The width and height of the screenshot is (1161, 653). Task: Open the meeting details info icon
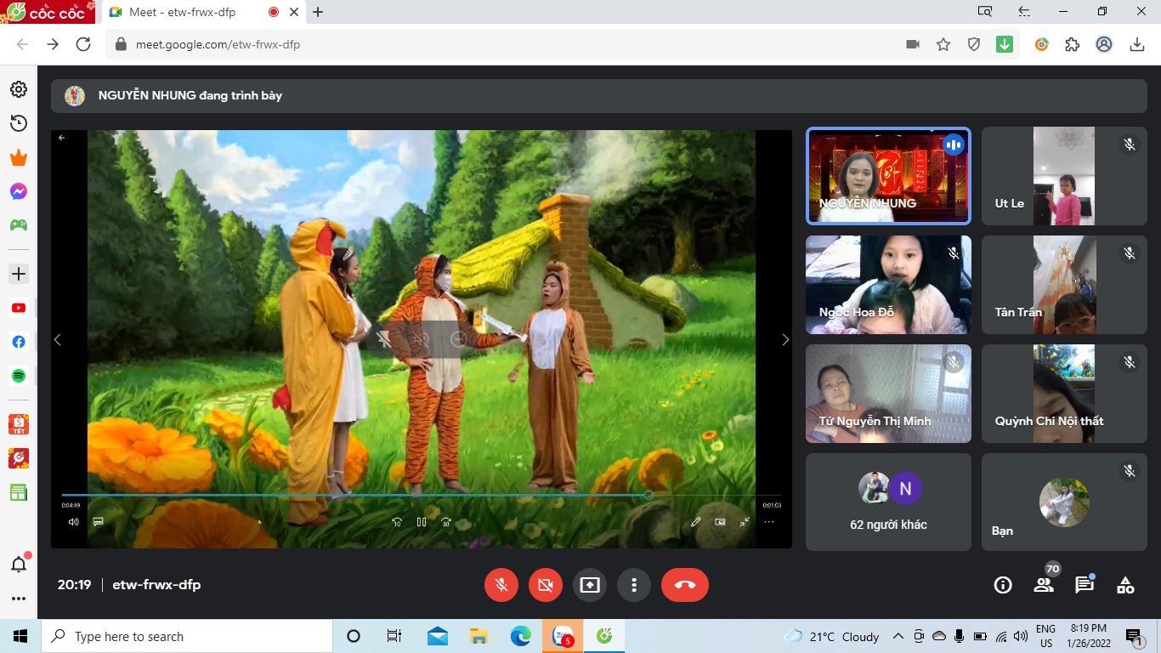(1003, 585)
